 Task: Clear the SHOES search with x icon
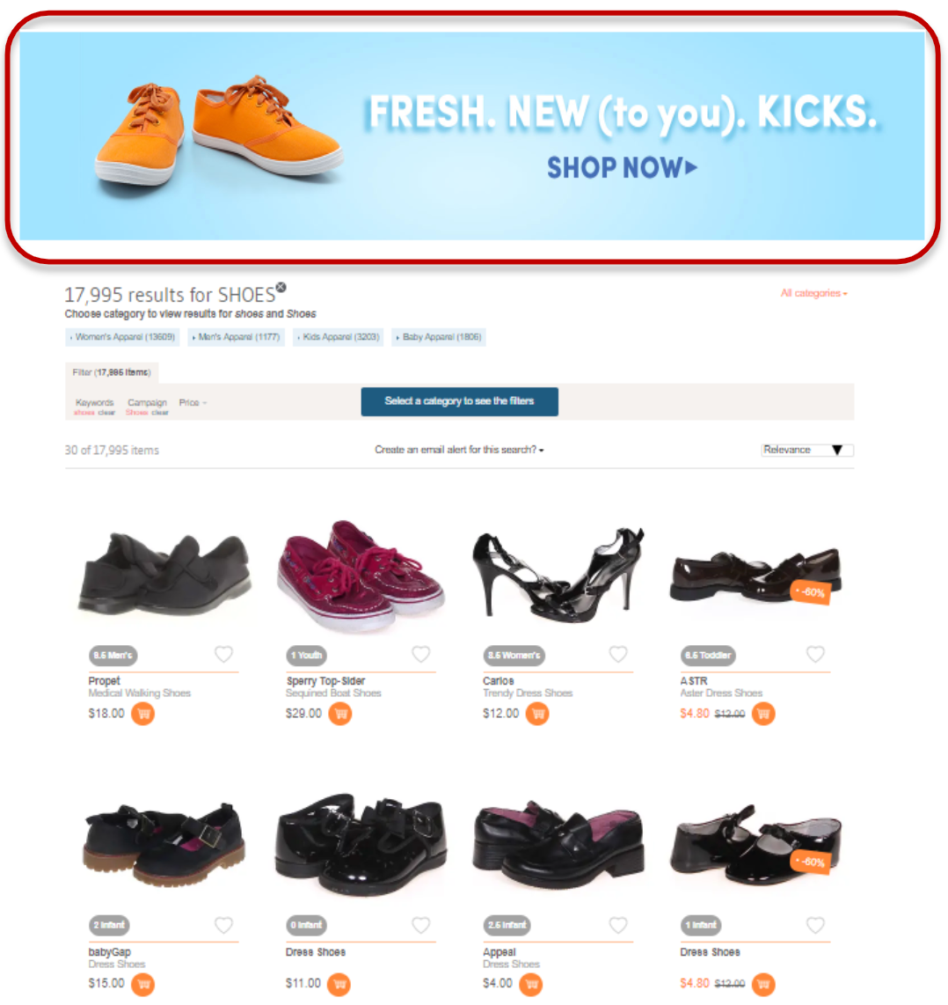coord(281,287)
